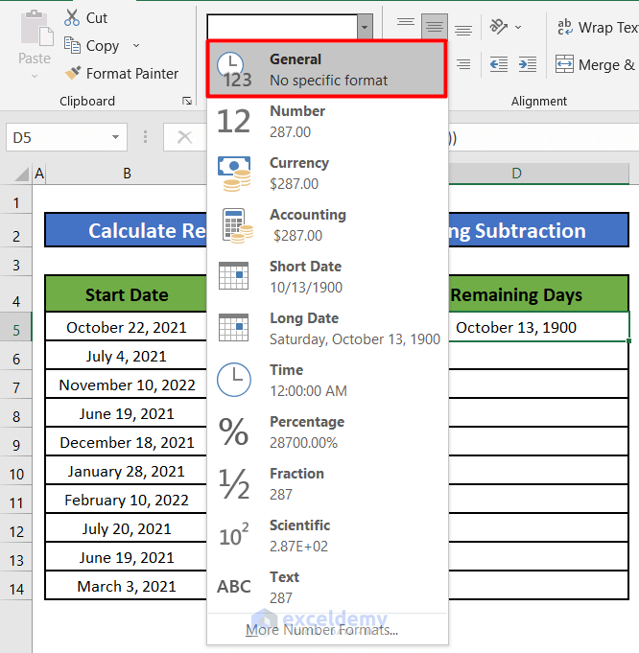639x653 pixels.
Task: Click the number format combo box field
Action: tap(282, 27)
